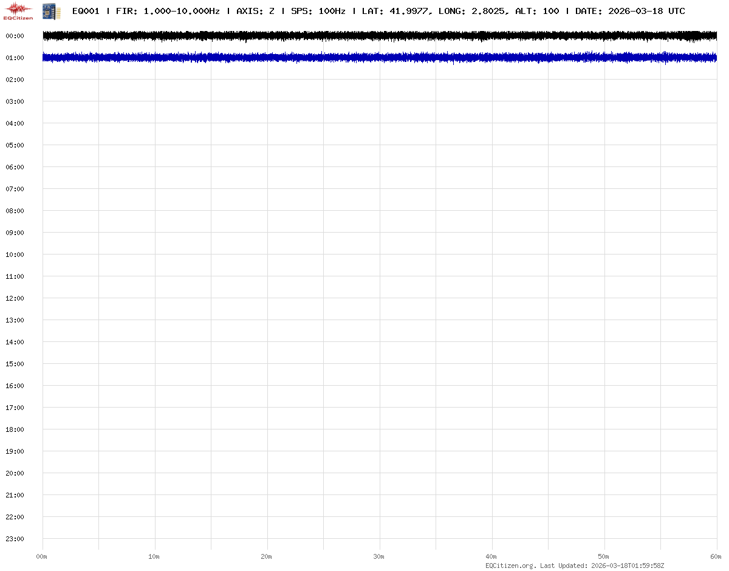The width and height of the screenshot is (729, 571).
Task: Click the EQCitizen red waveform logo
Action: point(18,10)
